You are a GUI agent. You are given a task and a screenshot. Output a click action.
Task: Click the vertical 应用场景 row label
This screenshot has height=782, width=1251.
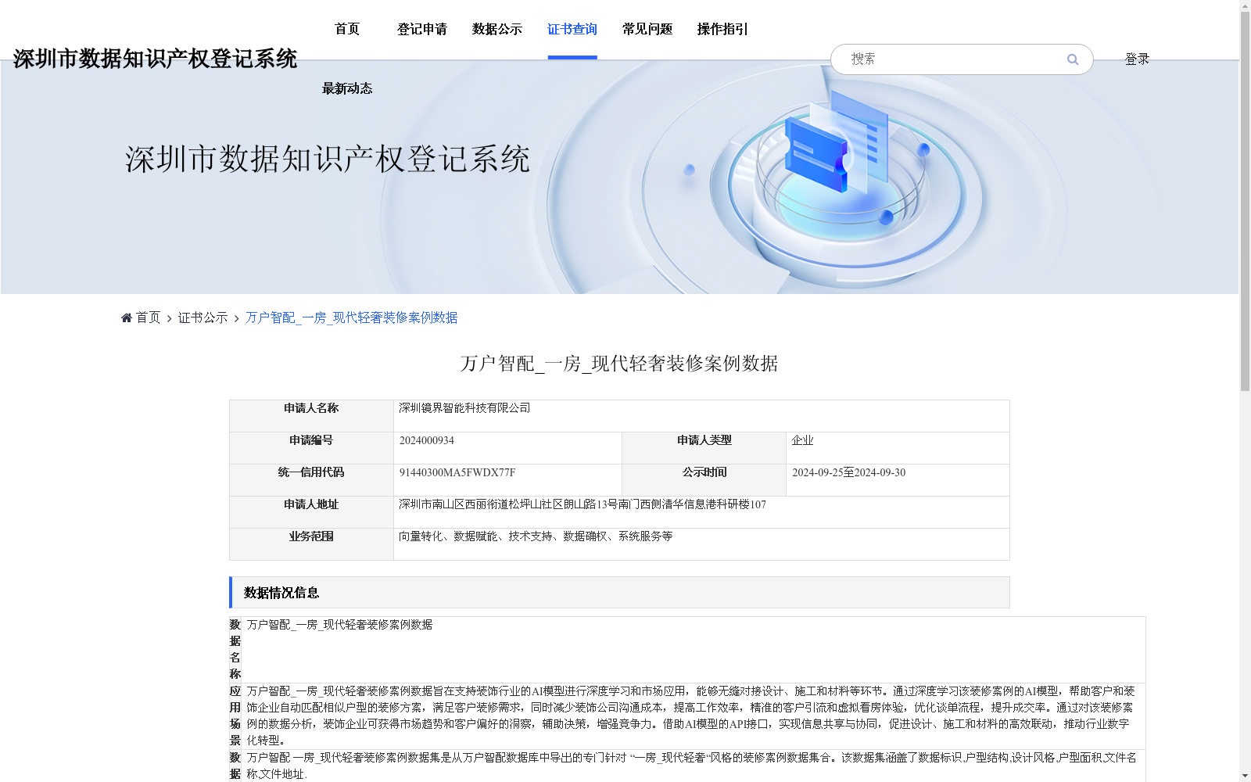click(x=235, y=716)
